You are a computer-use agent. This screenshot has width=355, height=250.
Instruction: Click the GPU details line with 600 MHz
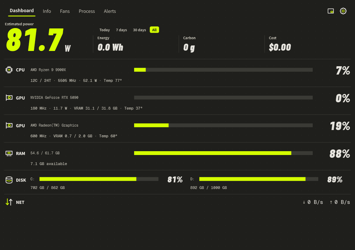click(x=74, y=136)
